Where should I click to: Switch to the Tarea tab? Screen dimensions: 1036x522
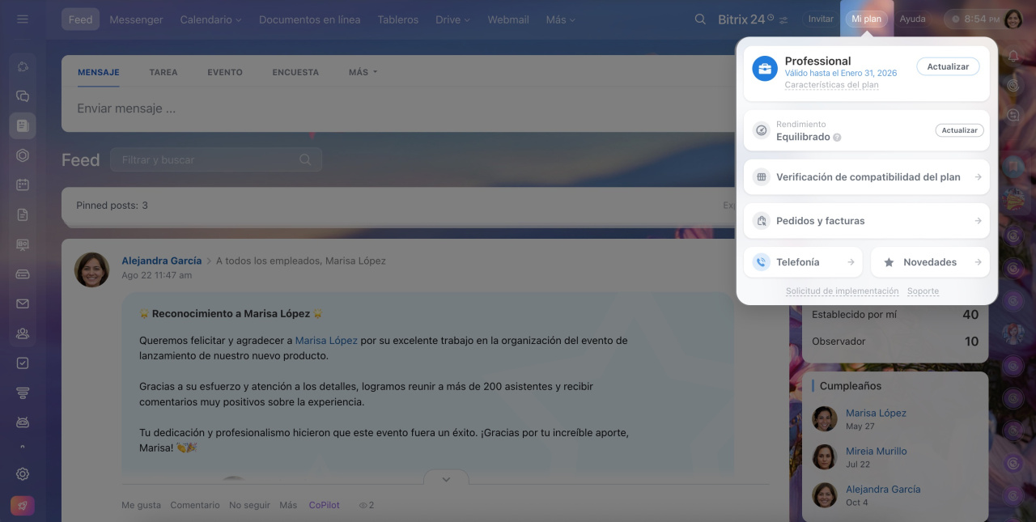pos(163,72)
